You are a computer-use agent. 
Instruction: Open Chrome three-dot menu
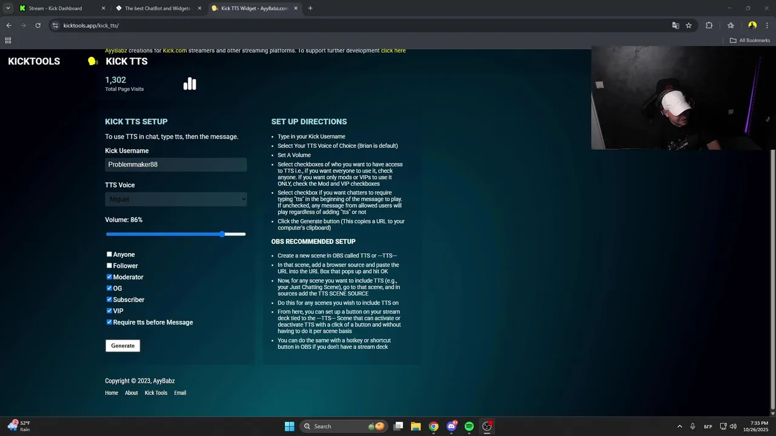point(768,25)
